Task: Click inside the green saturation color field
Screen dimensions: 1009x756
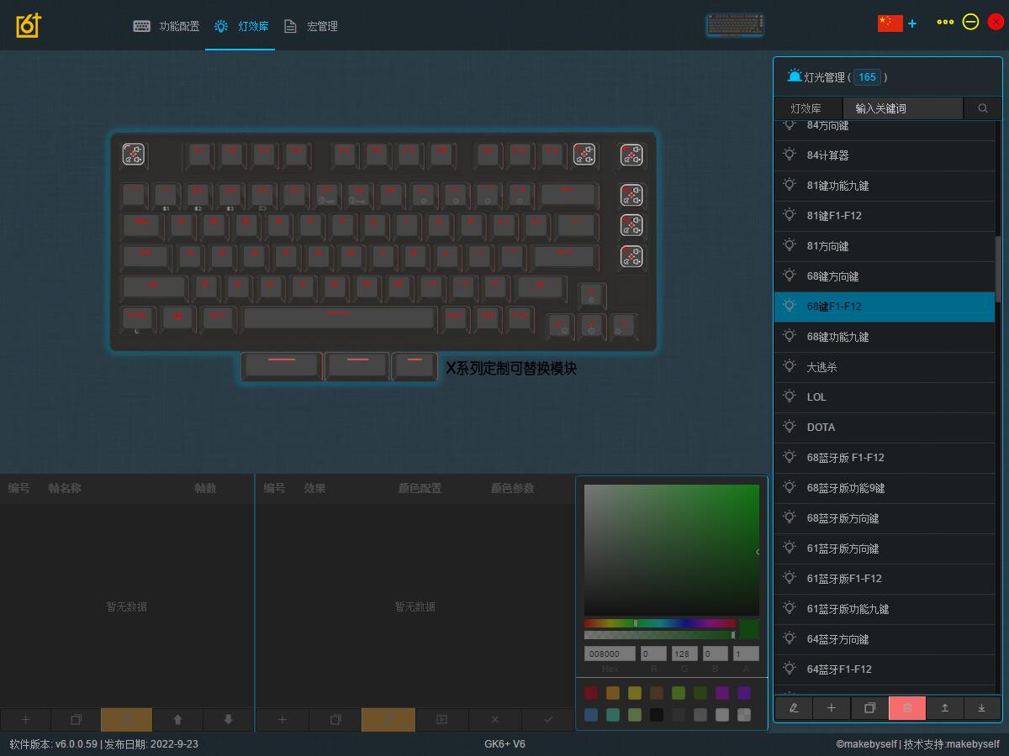Action: [672, 550]
